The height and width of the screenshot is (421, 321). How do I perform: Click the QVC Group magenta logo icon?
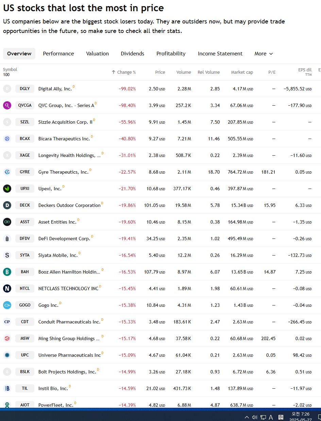click(x=7, y=105)
